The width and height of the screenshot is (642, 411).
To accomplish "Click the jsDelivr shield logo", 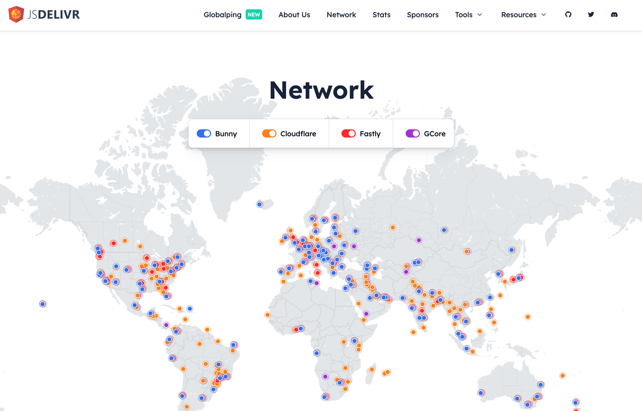I will click(x=16, y=14).
